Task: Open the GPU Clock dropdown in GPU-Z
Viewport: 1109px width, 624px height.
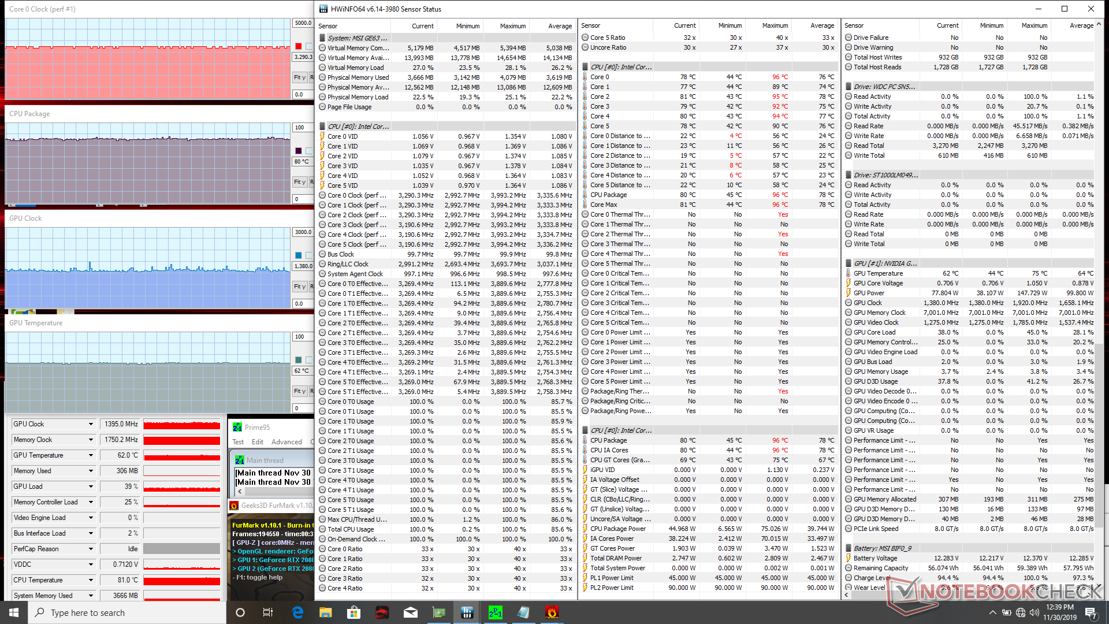Action: click(91, 424)
